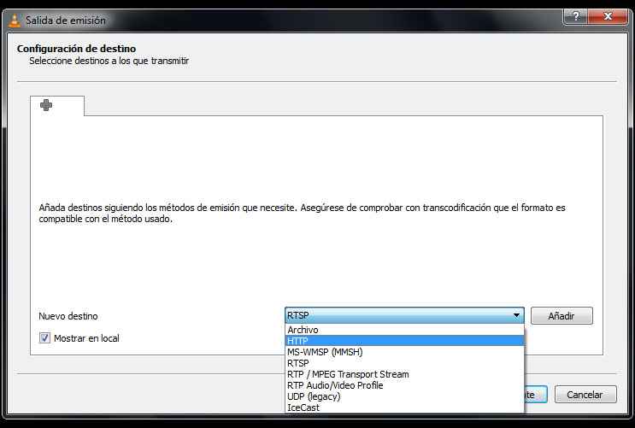The image size is (635, 428).
Task: Click the Mostrar en local label
Action: click(x=86, y=338)
